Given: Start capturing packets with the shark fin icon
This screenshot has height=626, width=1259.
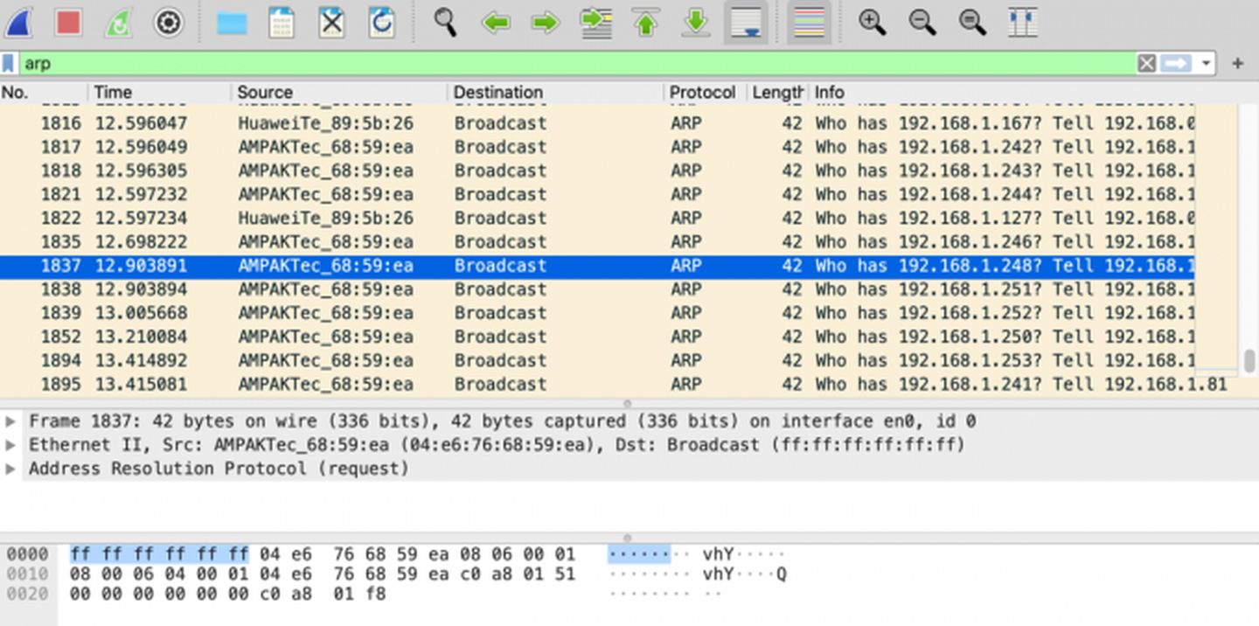Looking at the screenshot, I should point(18,22).
